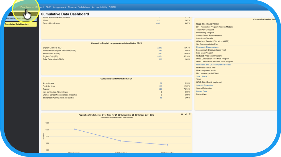This screenshot has width=281, height=157.
Task: Click the chart copy icon
Action: (186, 114)
